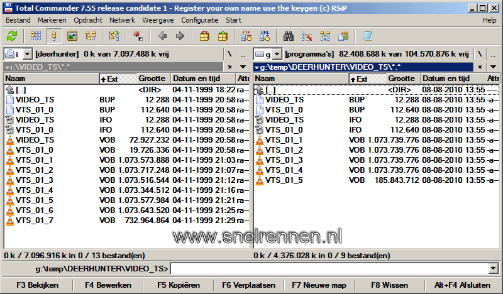Open right panel directory hotlist star

pyautogui.click(x=480, y=67)
